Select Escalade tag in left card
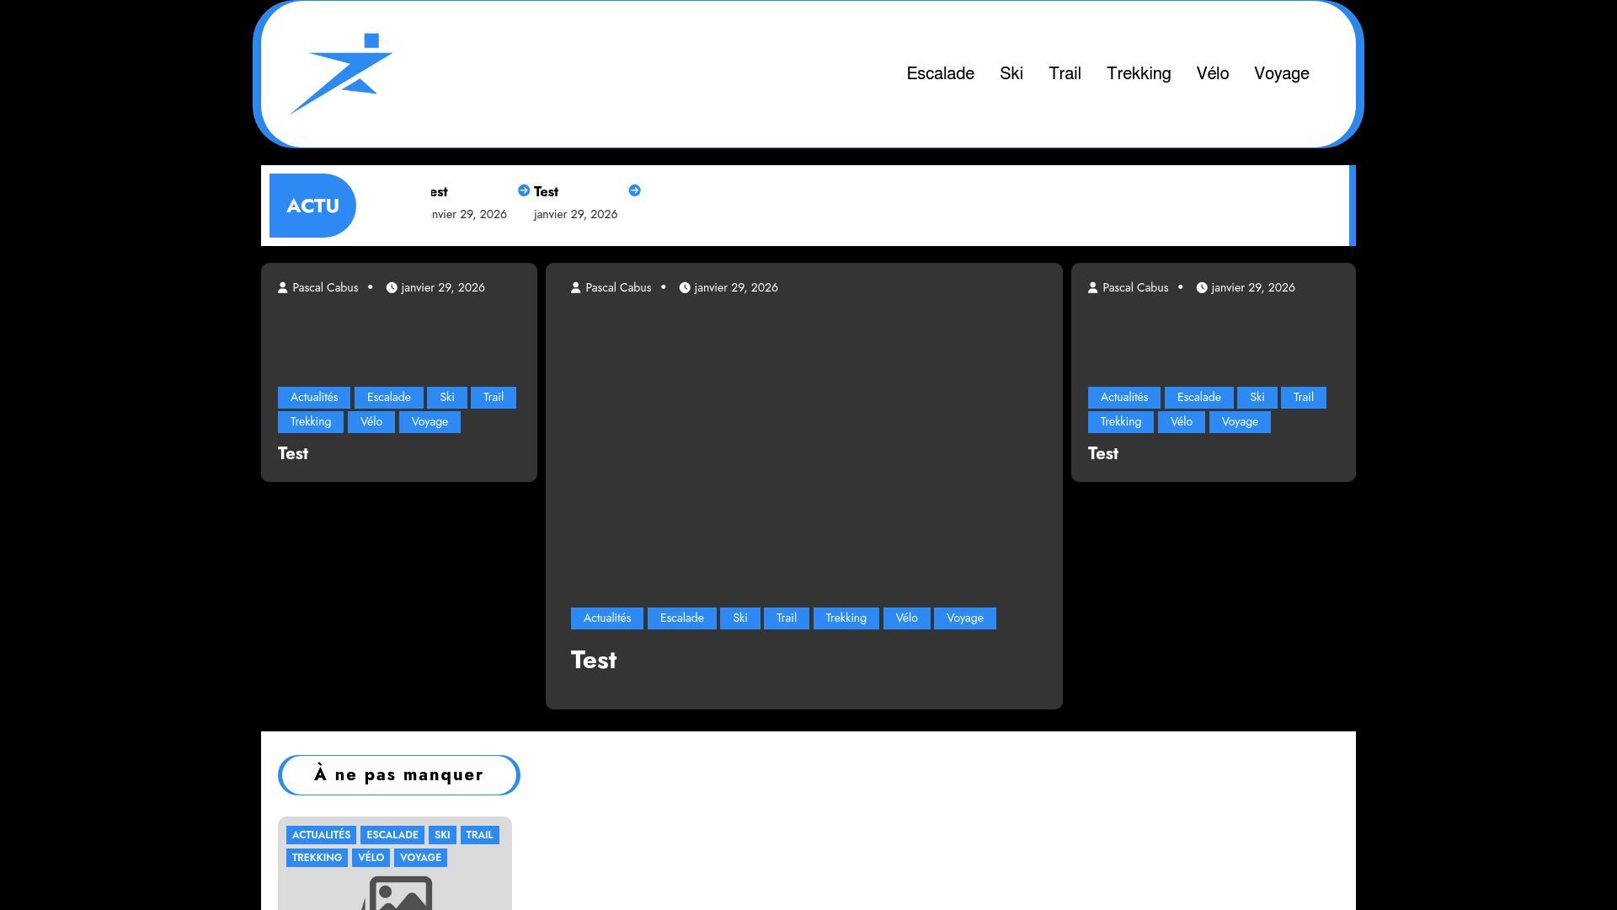This screenshot has width=1617, height=910. tap(388, 398)
